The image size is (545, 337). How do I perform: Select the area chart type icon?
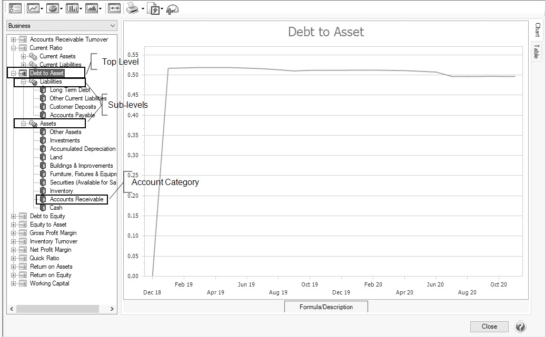click(92, 8)
